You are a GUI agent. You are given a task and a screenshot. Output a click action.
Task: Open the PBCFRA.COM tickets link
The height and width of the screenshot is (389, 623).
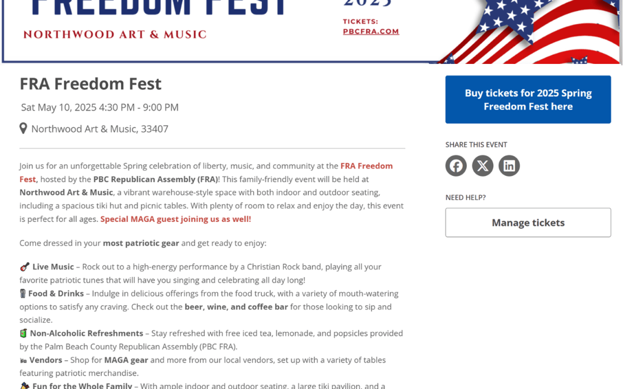coord(371,31)
